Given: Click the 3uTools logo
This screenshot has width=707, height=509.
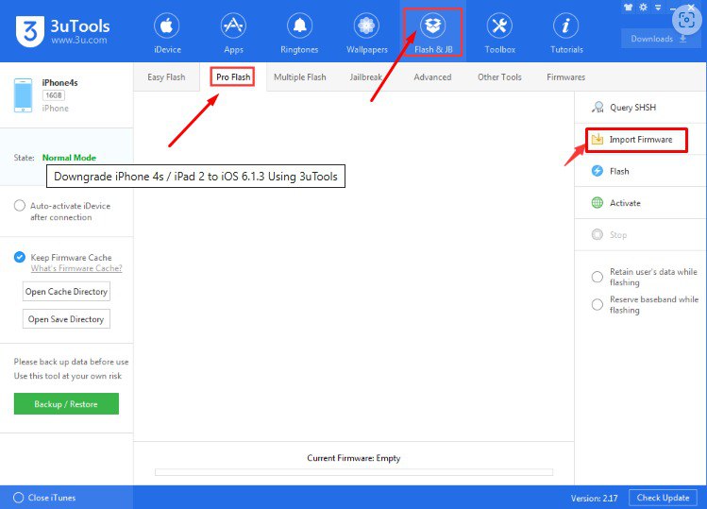Looking at the screenshot, I should click(x=30, y=30).
